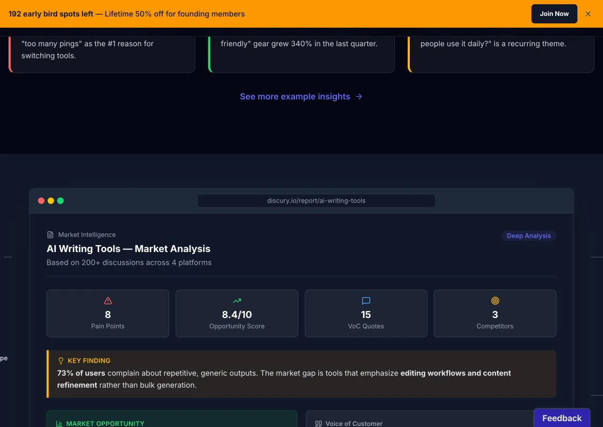Select the 3 Competitors card

495,313
